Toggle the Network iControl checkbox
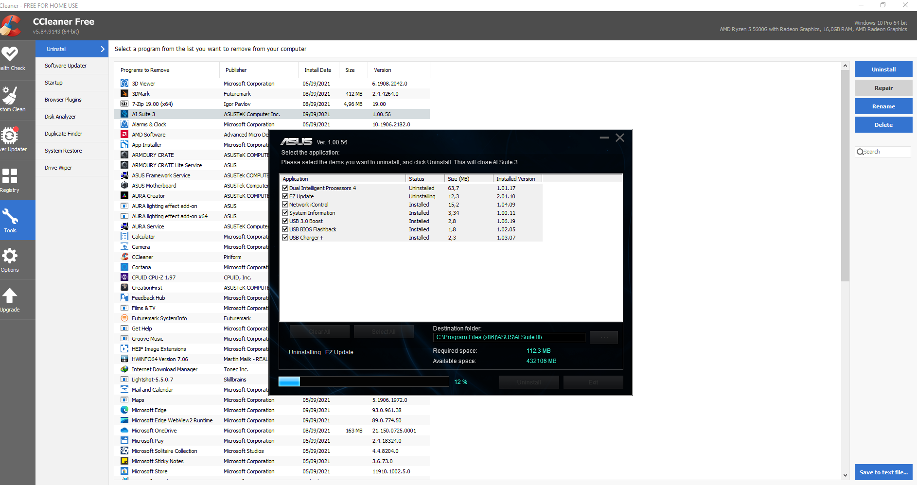Screen dimensions: 917x485 click(x=285, y=205)
